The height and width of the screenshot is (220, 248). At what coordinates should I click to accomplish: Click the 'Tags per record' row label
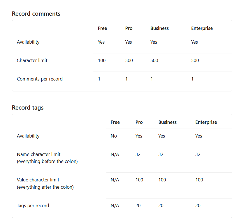pyautogui.click(x=33, y=205)
